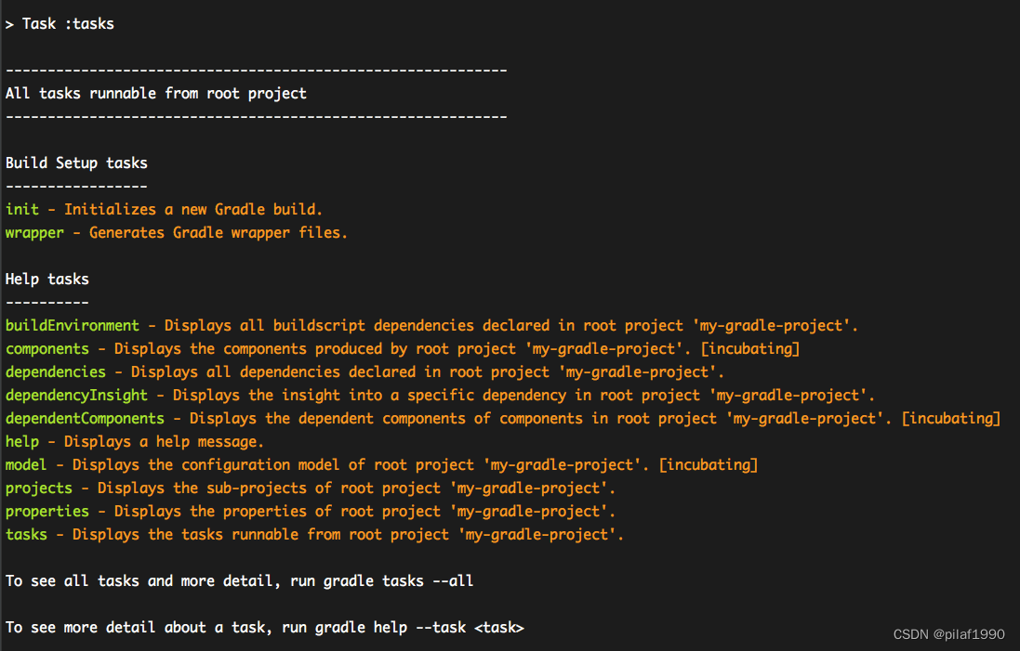Click 'Displays a help message.' description

click(x=164, y=442)
